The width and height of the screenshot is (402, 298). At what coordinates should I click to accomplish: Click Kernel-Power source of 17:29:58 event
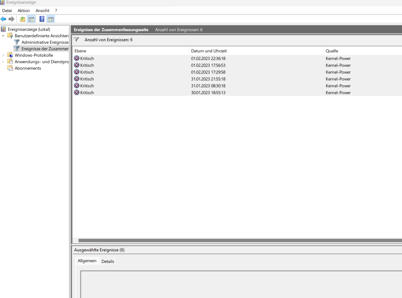click(x=338, y=72)
